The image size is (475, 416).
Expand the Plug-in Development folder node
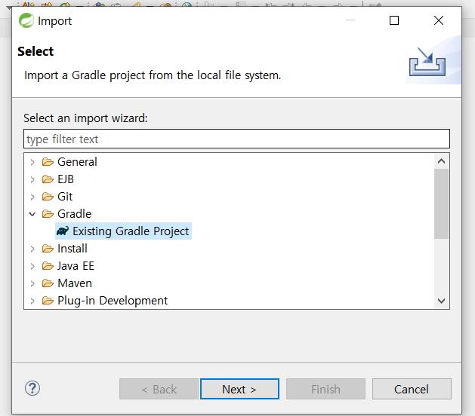pyautogui.click(x=32, y=301)
